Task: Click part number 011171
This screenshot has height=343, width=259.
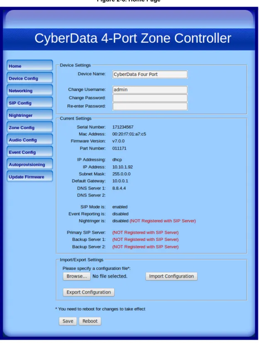Action: 120,148
